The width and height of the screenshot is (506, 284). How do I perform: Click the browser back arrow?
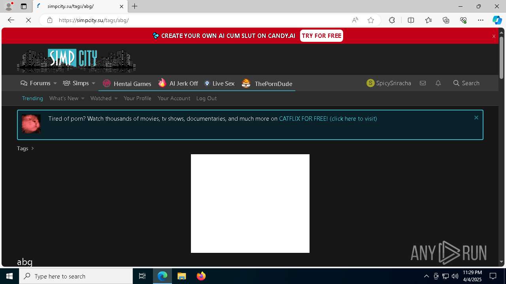pos(11,20)
